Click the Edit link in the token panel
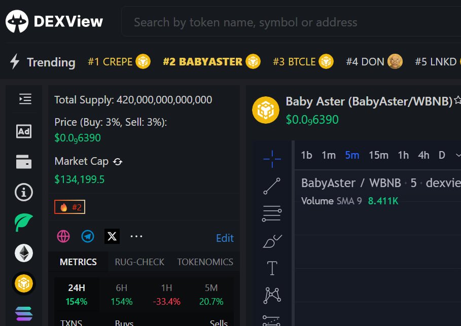The image size is (461, 326). 225,238
